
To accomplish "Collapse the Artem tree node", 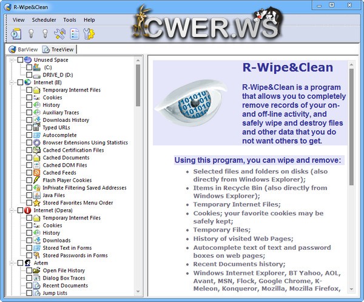I will coord(12,263).
